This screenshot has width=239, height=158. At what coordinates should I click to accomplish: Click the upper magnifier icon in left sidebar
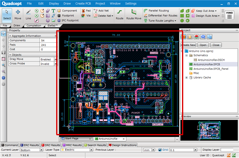(3, 65)
